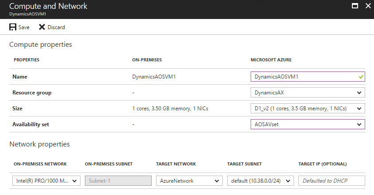Open the AzureNetwork target network dropdown
374x195 pixels.
click(189, 180)
